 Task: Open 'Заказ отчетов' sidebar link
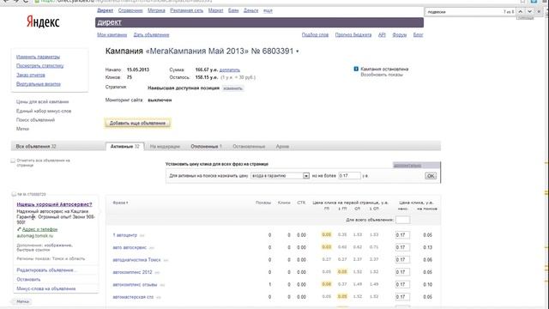pos(31,75)
